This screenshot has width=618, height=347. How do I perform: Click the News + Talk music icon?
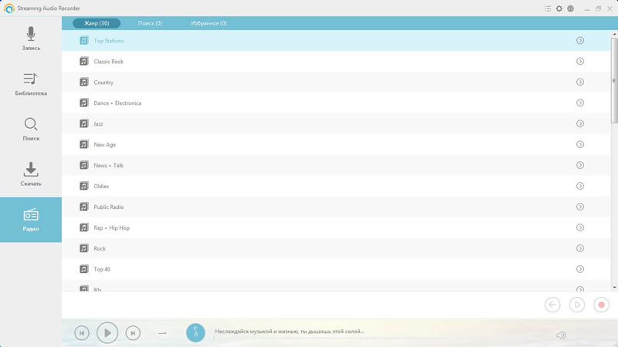[x=83, y=166]
